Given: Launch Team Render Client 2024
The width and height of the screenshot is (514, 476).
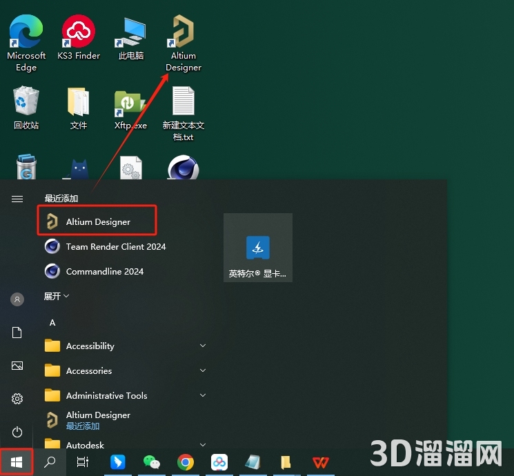Looking at the screenshot, I should tap(106, 246).
